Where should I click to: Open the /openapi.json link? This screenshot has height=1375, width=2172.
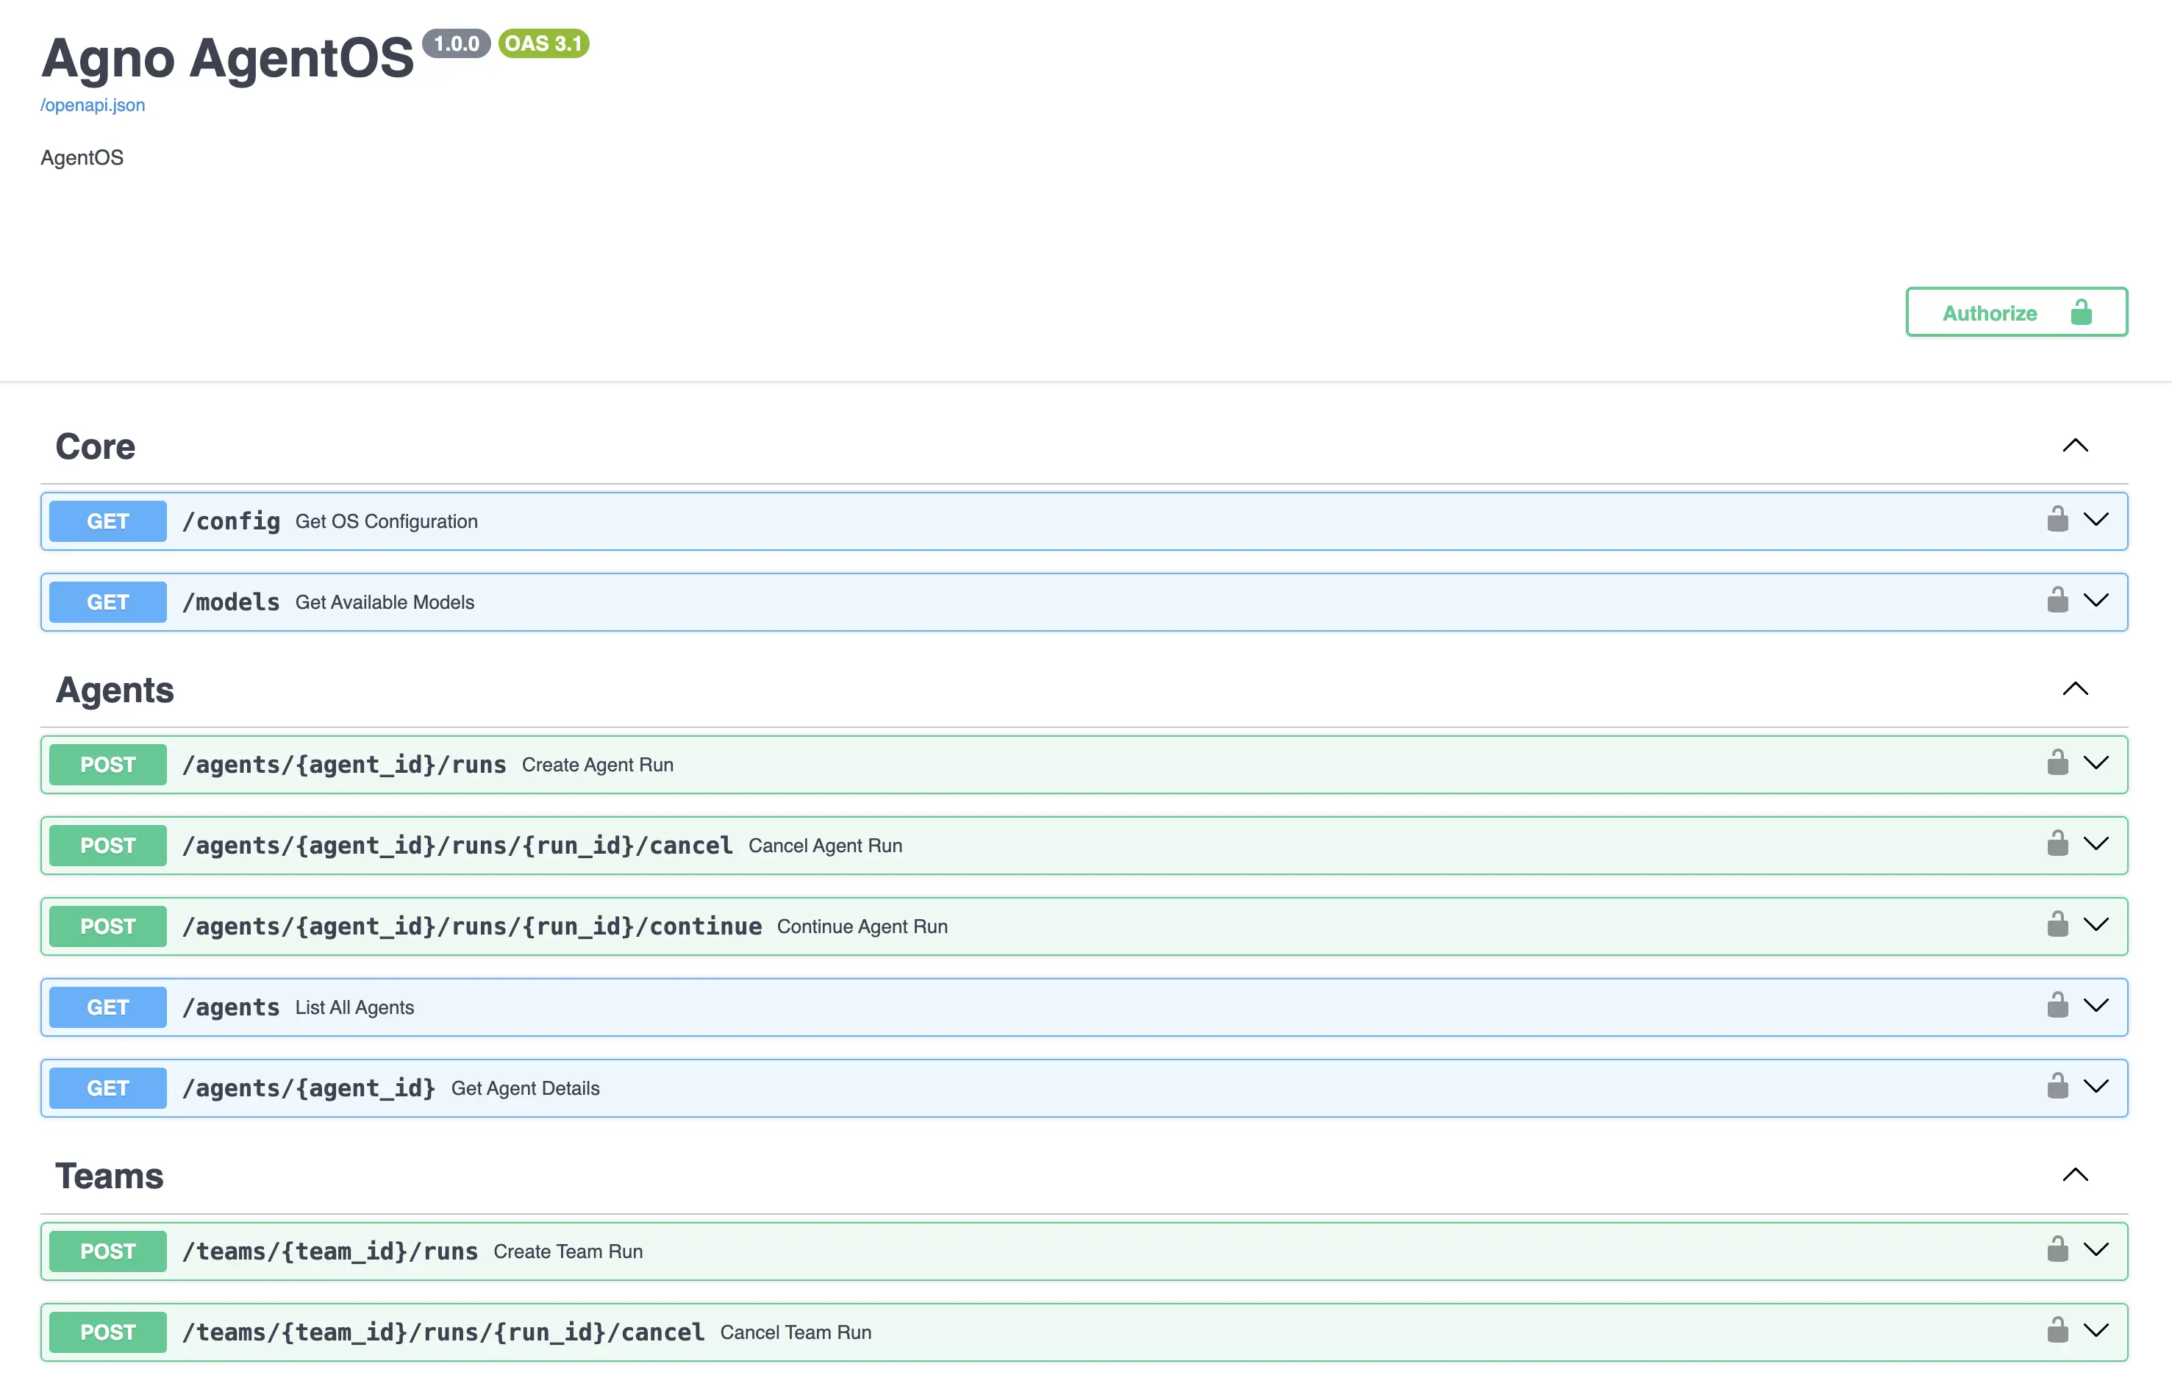(92, 104)
